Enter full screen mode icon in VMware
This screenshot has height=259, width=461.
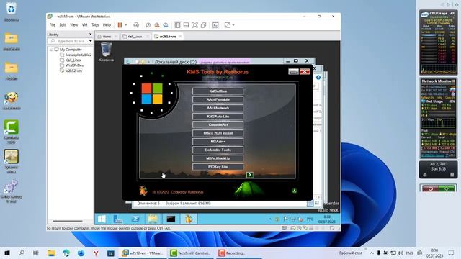[x=194, y=25]
